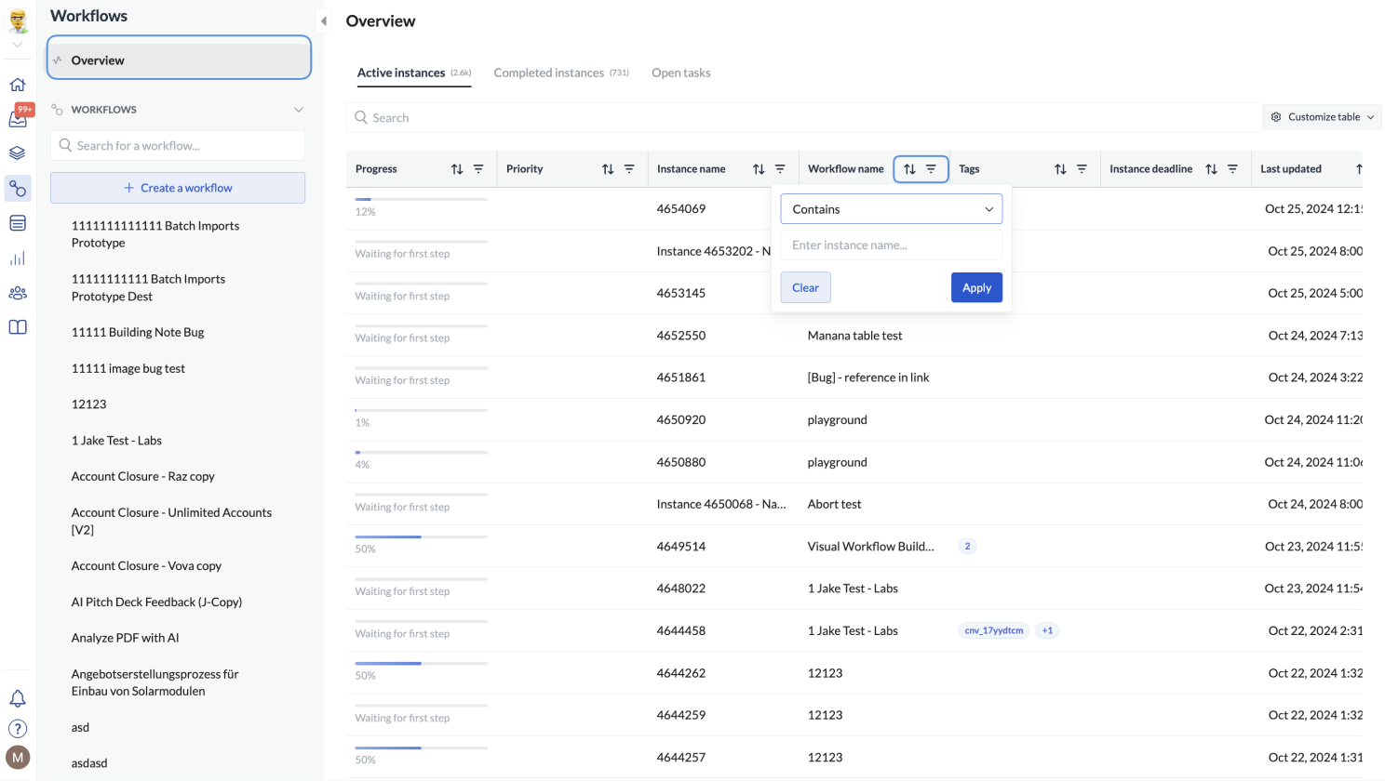Click the Enter instance name filter input
Image resolution: width=1385 pixels, height=781 pixels.
[x=892, y=245]
